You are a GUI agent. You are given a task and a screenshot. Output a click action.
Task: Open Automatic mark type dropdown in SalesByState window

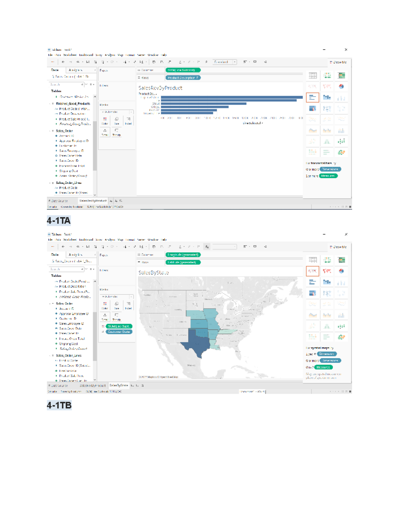[x=117, y=297]
